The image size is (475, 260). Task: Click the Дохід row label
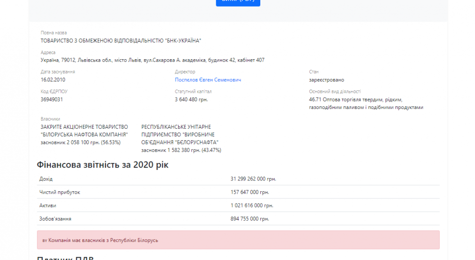coord(47,179)
